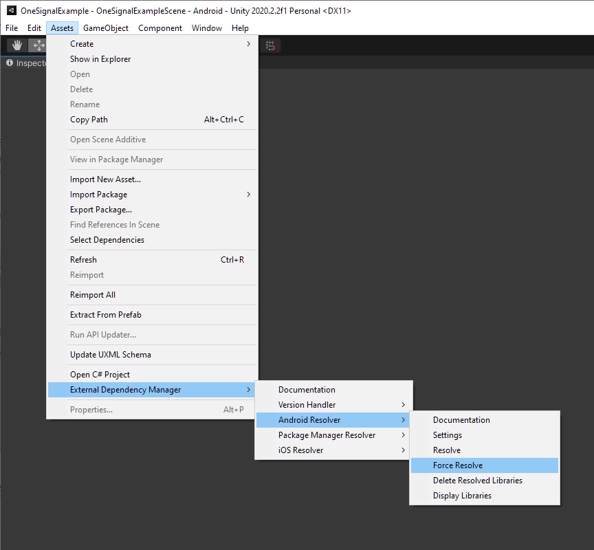Choose Export Package...
The image size is (594, 550).
pos(153,210)
